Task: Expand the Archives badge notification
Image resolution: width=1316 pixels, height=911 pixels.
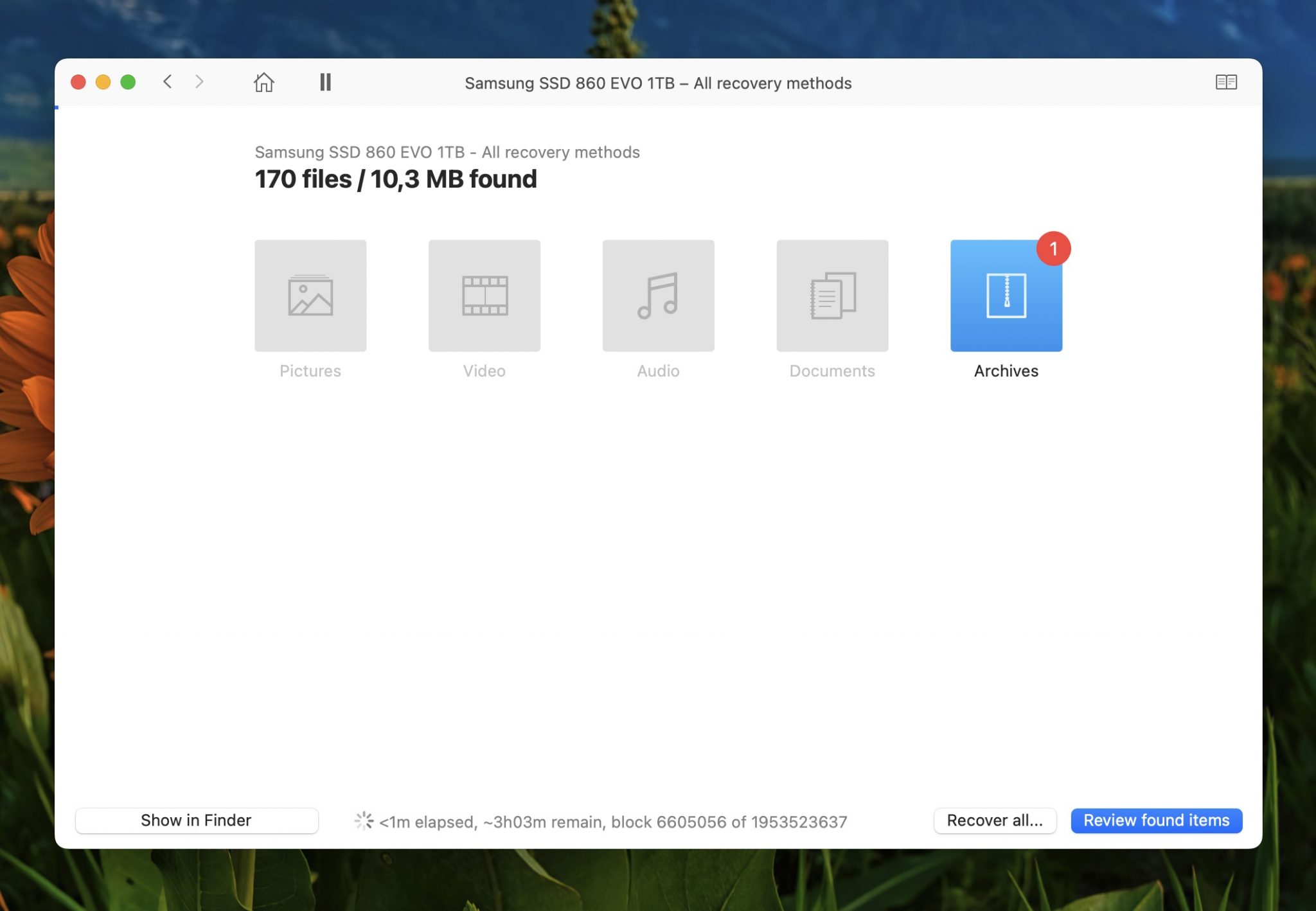Action: (1053, 248)
